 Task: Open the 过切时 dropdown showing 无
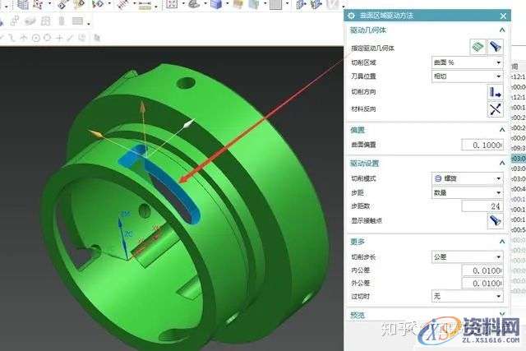pos(467,295)
